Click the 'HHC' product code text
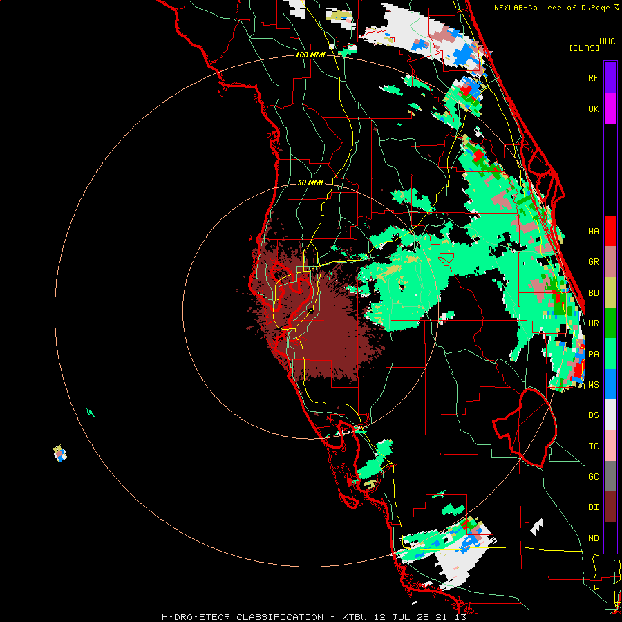622x622 pixels. pyautogui.click(x=607, y=41)
